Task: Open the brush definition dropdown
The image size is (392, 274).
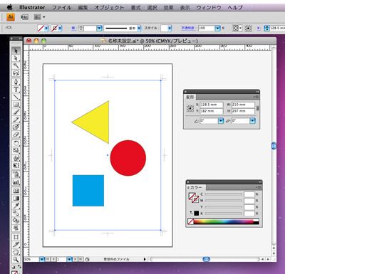Action: click(139, 28)
